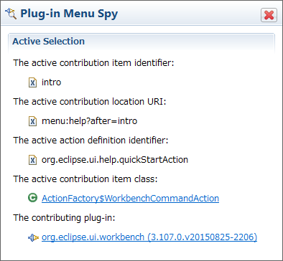
Task: Click 'The active contribution item identifier:' label
Action: click(x=93, y=63)
